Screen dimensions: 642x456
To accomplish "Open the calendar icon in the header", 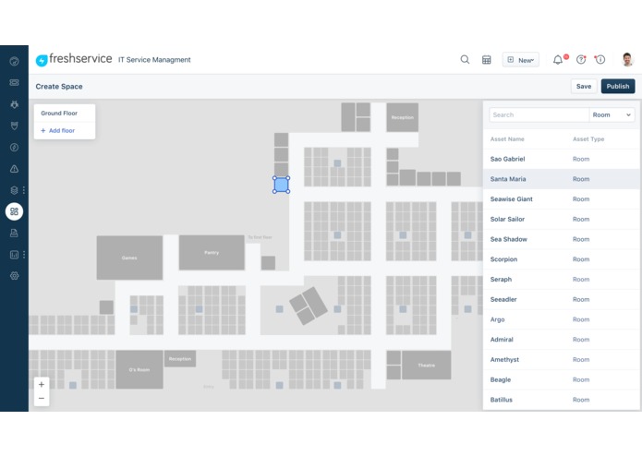I will tap(487, 60).
